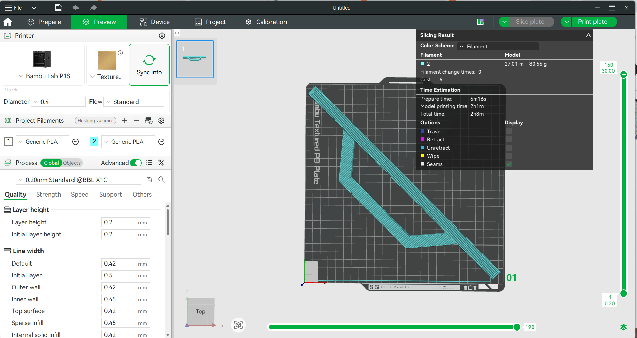The image size is (637, 338).
Task: Open the Strength settings tab
Action: (48, 195)
